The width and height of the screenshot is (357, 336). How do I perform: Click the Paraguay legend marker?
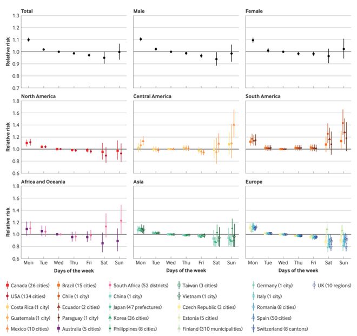59,318
